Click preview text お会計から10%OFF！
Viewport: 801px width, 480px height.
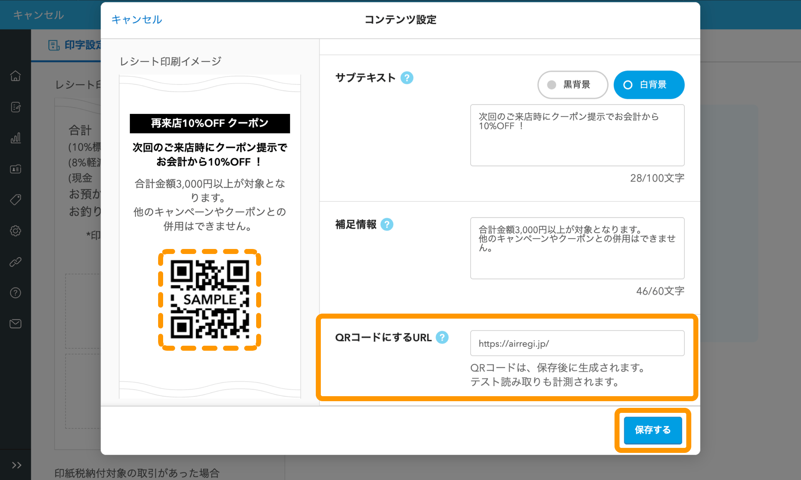[x=210, y=162]
